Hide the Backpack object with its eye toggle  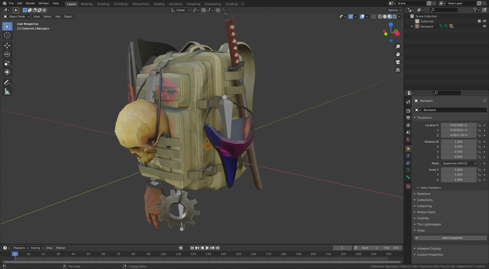point(484,26)
